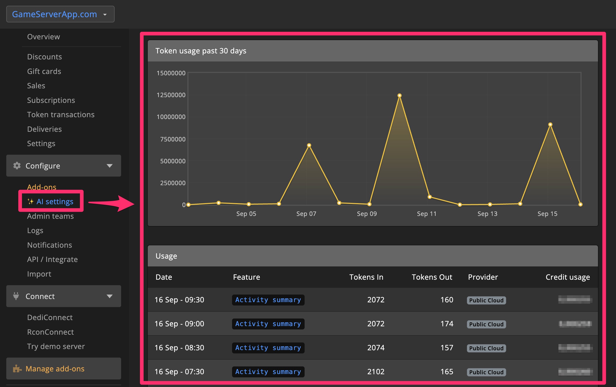This screenshot has height=387, width=616.
Task: Open Add-ons under Configure
Action: point(42,187)
